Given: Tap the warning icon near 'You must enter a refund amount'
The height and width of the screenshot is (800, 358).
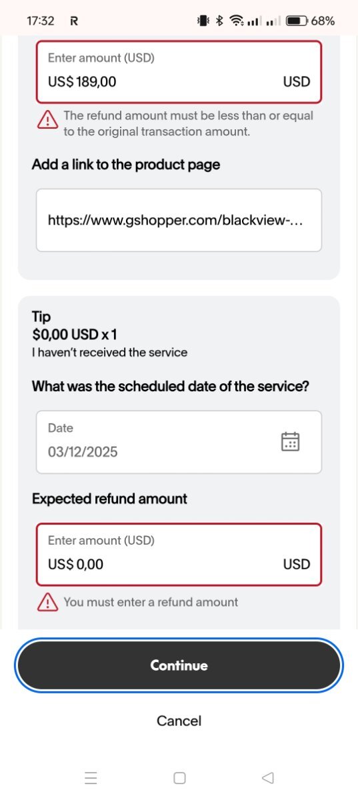Looking at the screenshot, I should point(47,602).
